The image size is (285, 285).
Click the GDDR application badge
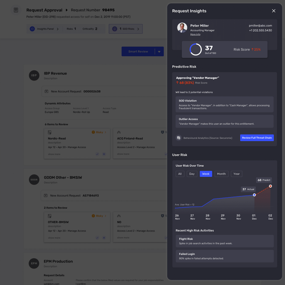coord(34,180)
